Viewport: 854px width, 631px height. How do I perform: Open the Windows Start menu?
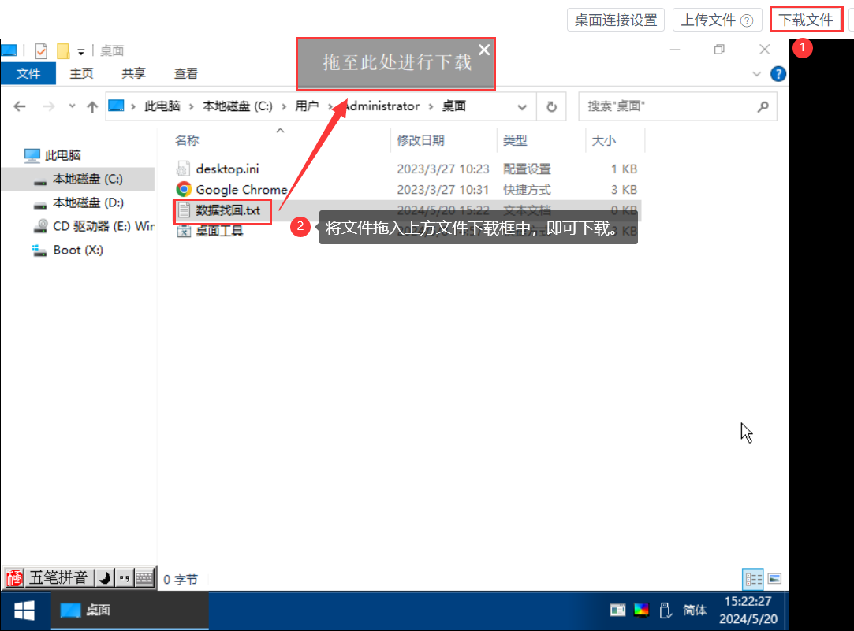click(24, 610)
